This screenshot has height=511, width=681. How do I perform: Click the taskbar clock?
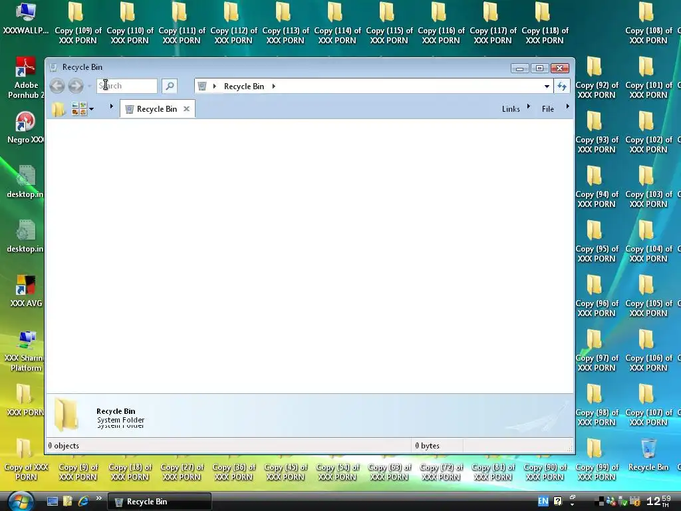(x=658, y=501)
